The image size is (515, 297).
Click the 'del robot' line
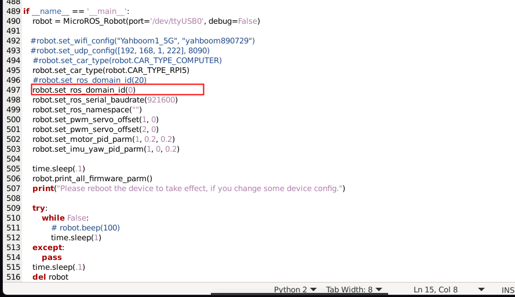tap(50, 277)
